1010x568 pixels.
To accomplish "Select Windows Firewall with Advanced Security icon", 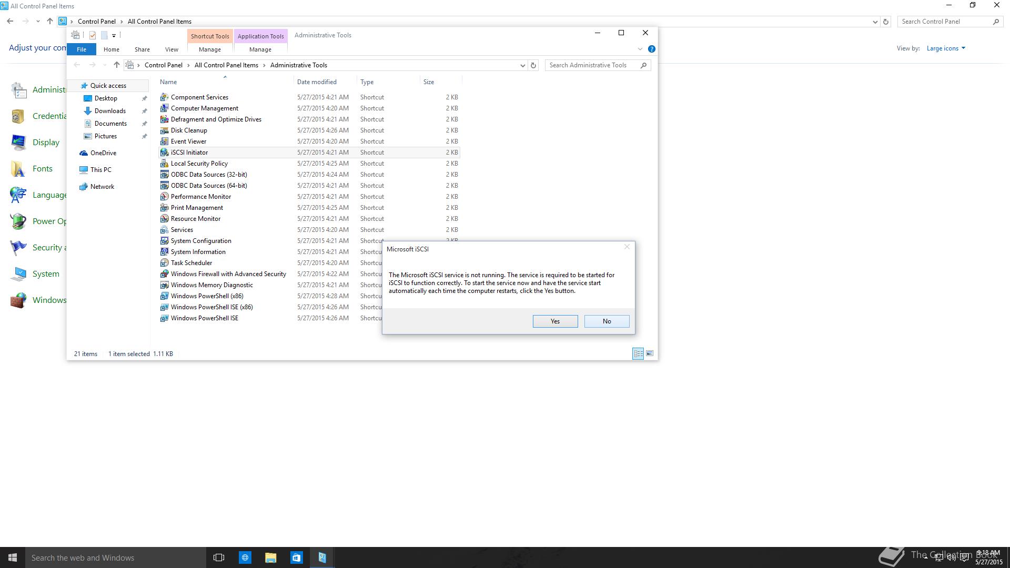I will tap(164, 274).
